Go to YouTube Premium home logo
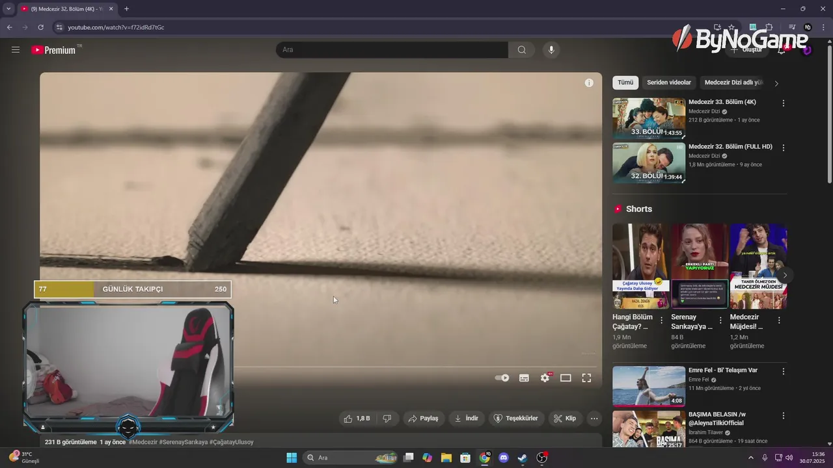The height and width of the screenshot is (468, 833). point(53,50)
